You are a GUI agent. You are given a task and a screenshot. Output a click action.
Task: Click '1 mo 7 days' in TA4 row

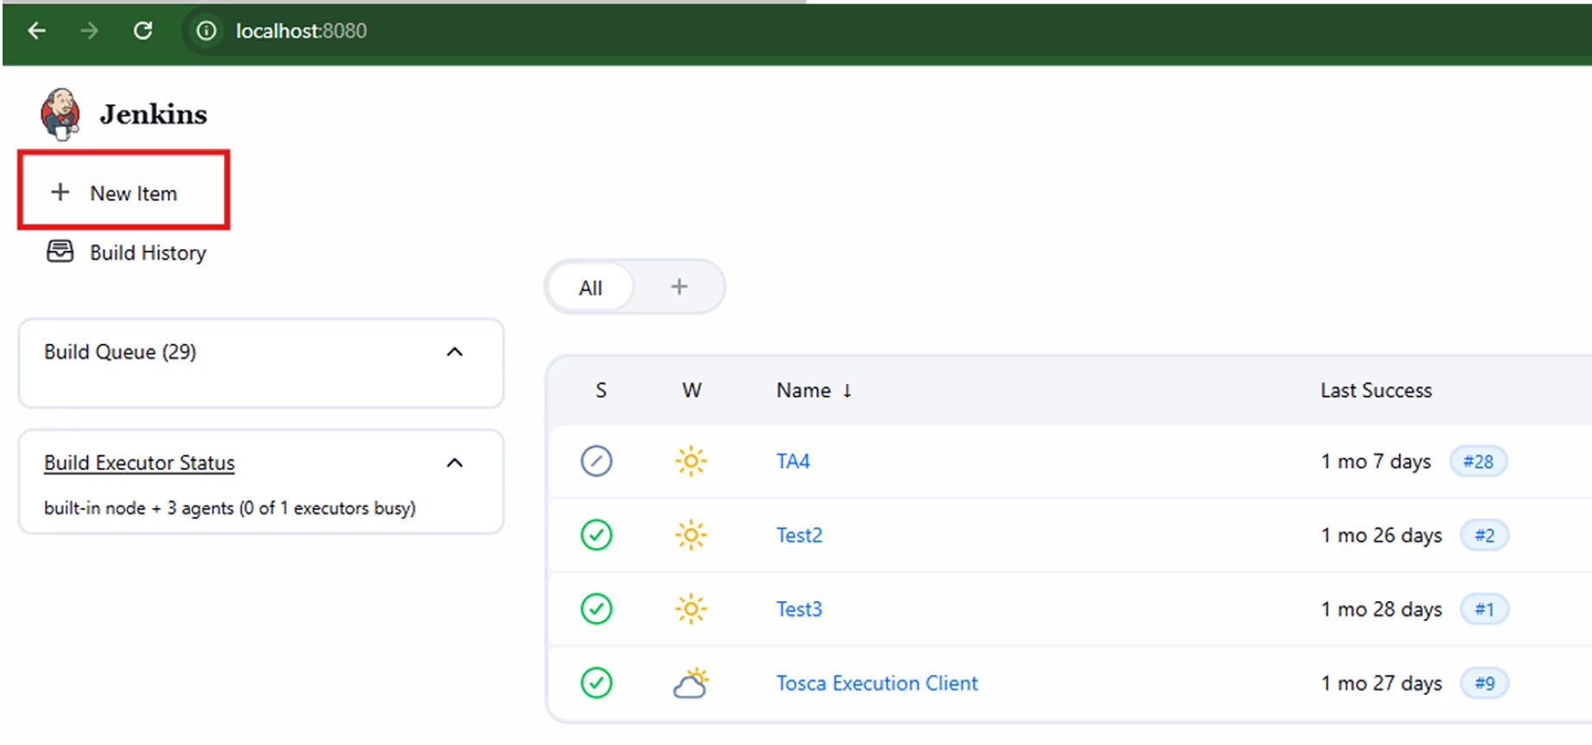click(x=1375, y=461)
